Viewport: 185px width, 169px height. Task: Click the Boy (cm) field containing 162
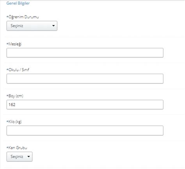[85, 105]
